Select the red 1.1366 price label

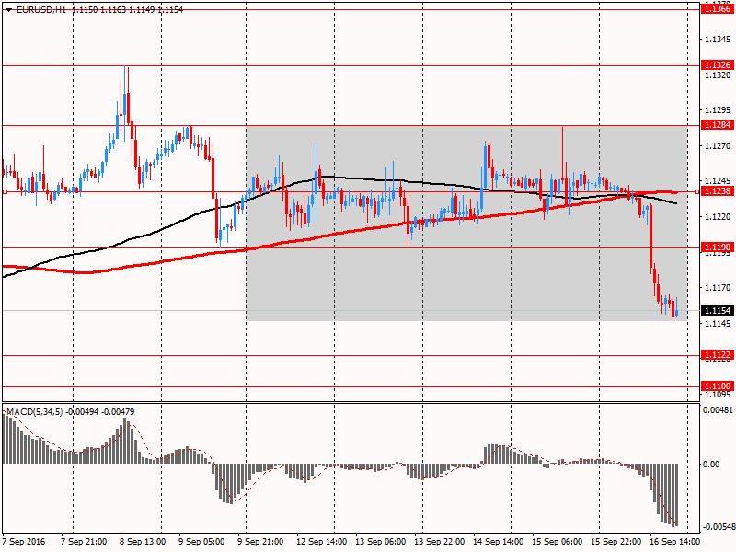tap(716, 8)
